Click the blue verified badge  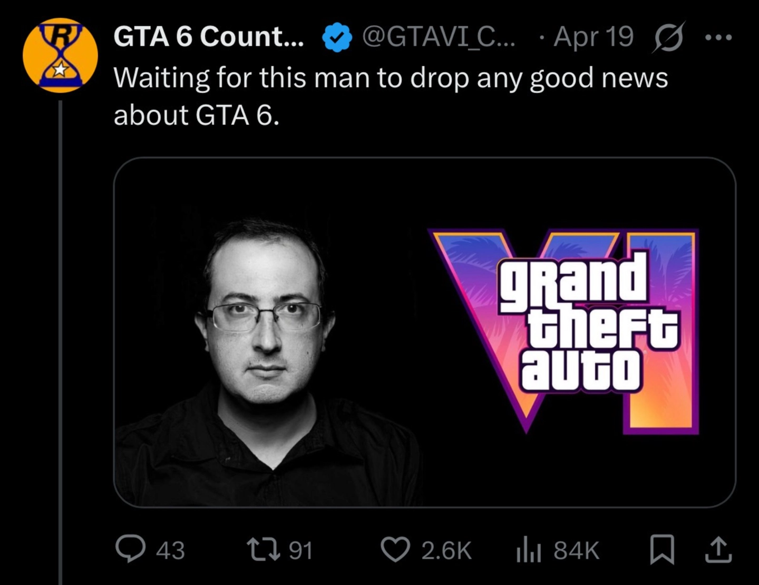click(337, 38)
